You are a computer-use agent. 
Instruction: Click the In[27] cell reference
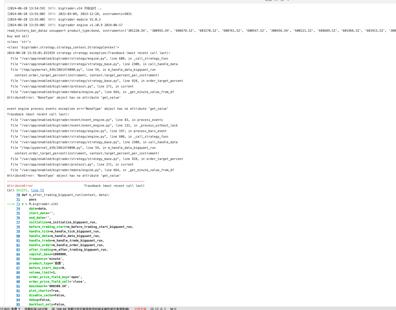(22, 190)
